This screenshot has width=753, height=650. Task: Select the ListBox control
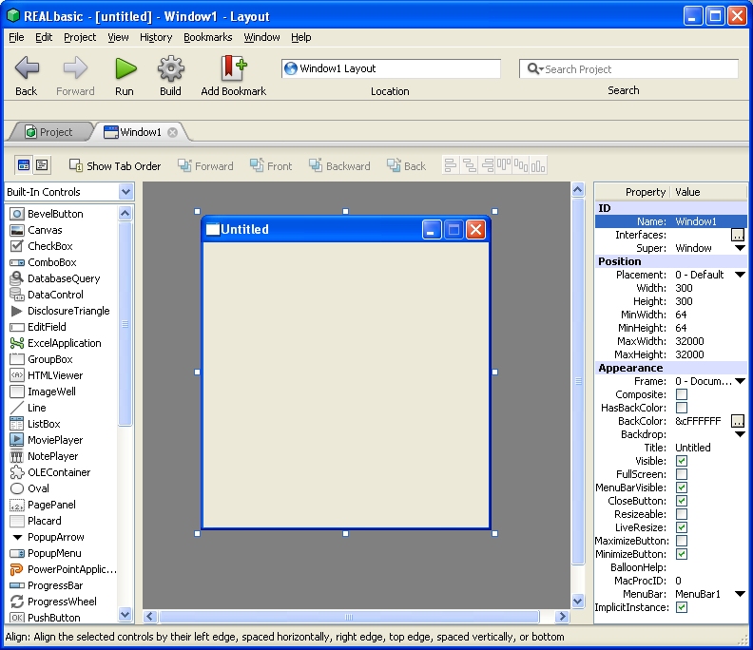click(x=35, y=424)
